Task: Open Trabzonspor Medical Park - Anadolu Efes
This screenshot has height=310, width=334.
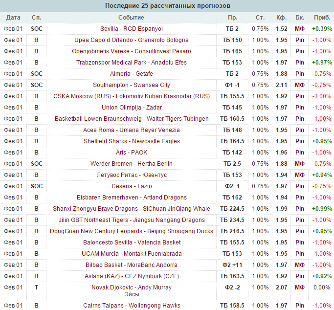Action: point(132,63)
